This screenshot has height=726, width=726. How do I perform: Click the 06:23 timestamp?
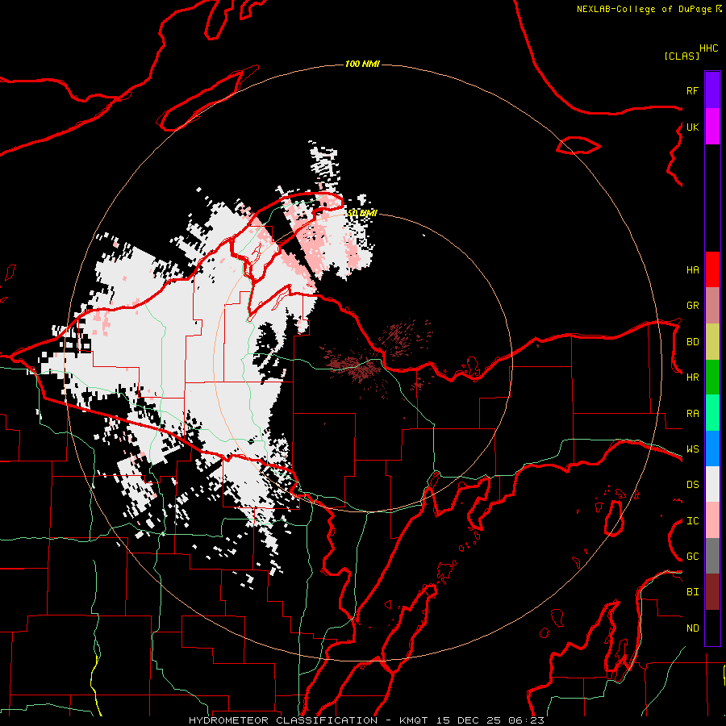tap(526, 720)
